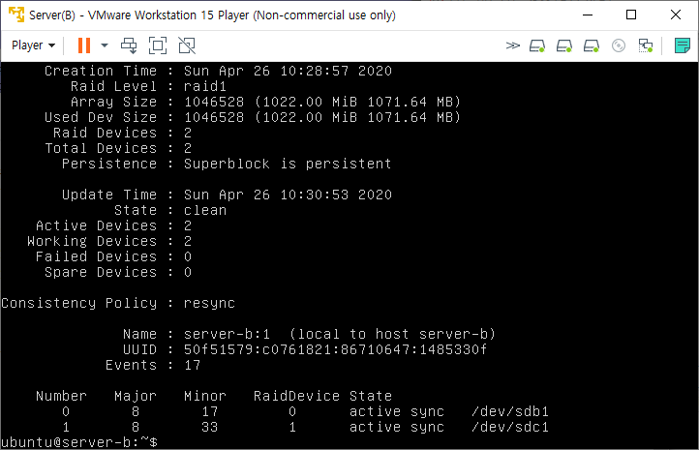
Task: Enter full screen mode
Action: coord(158,45)
